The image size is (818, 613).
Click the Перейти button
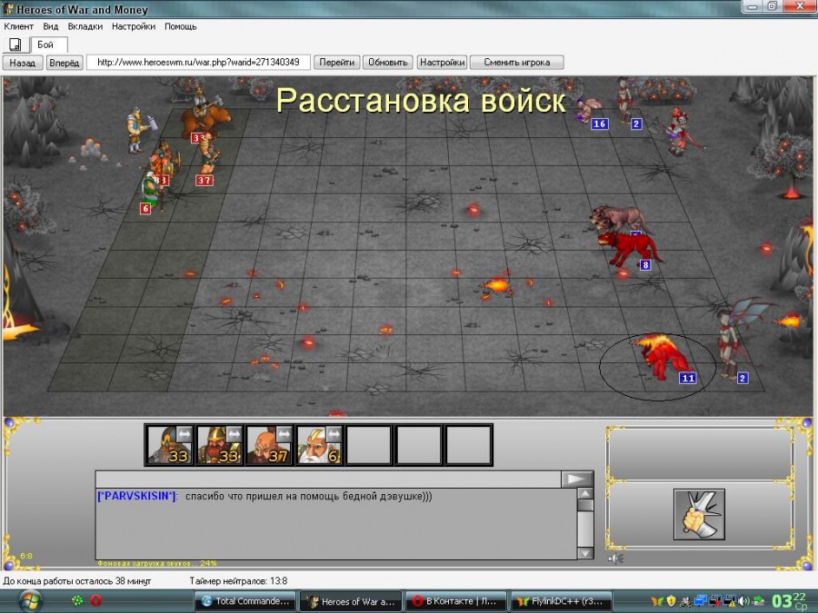(x=336, y=63)
